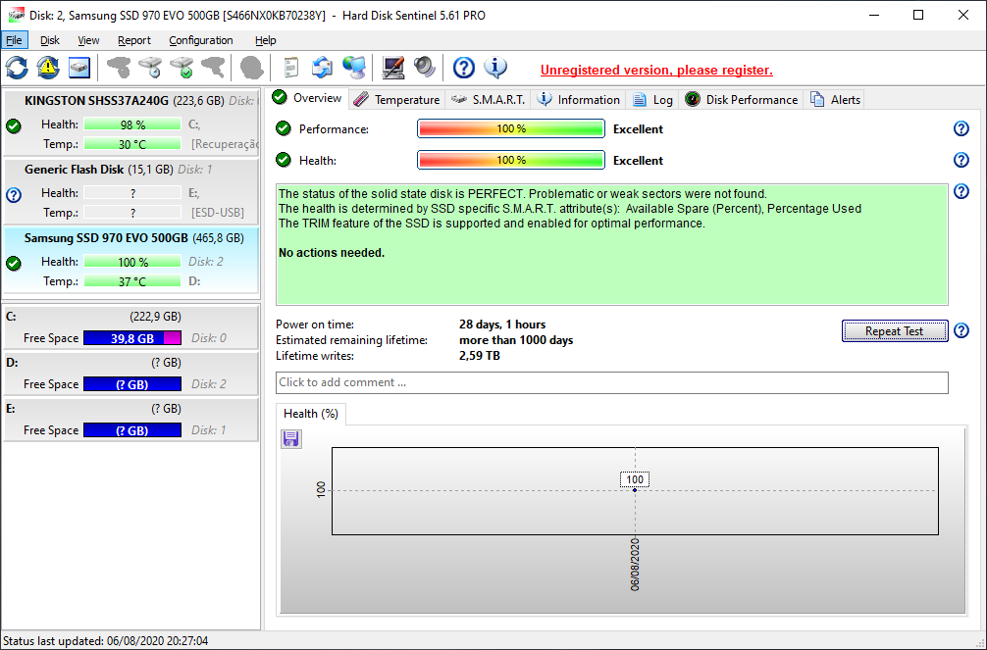
Task: Click the blue question mark toolbar icon
Action: pyautogui.click(x=464, y=68)
